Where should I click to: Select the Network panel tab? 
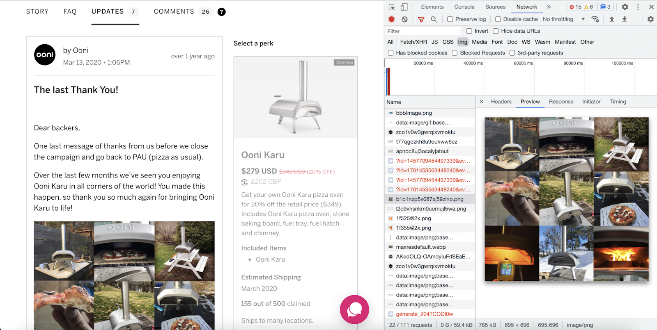527,7
